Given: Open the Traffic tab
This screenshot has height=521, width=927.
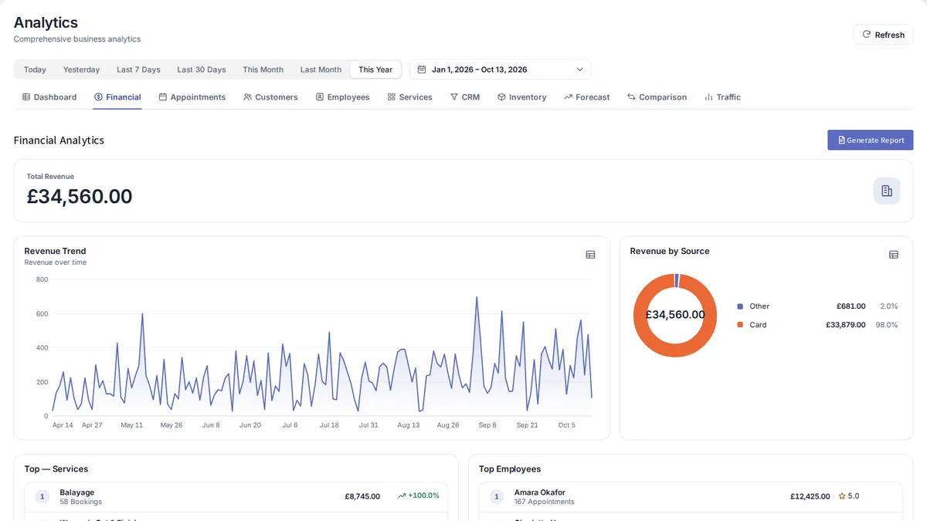Looking at the screenshot, I should click(722, 97).
